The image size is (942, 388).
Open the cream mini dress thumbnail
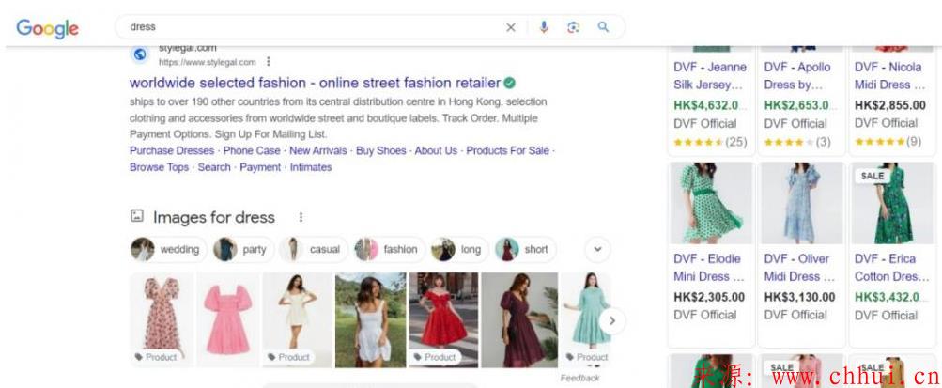pyautogui.click(x=298, y=319)
